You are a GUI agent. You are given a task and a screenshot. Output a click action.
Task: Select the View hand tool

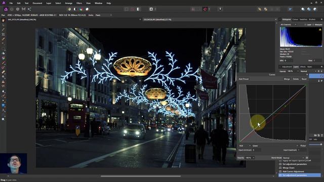tap(3, 20)
